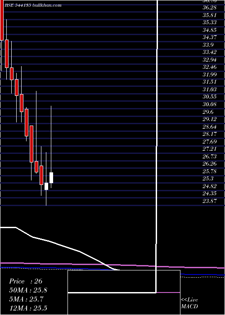Click the 32.94 price axis label

click(x=210, y=60)
